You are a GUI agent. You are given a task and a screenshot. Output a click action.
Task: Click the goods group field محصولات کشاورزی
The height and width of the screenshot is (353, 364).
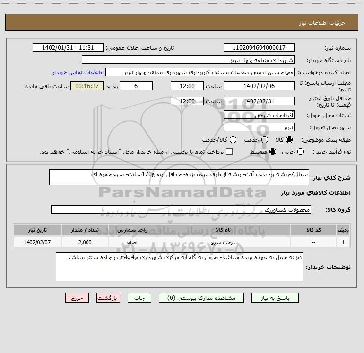coord(181,209)
